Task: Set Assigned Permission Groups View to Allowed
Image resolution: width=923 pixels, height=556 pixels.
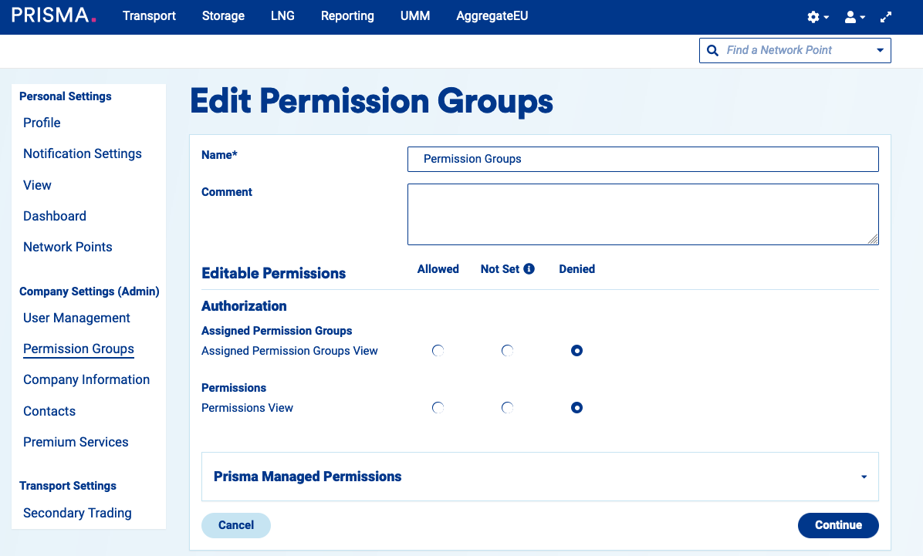Action: click(438, 351)
